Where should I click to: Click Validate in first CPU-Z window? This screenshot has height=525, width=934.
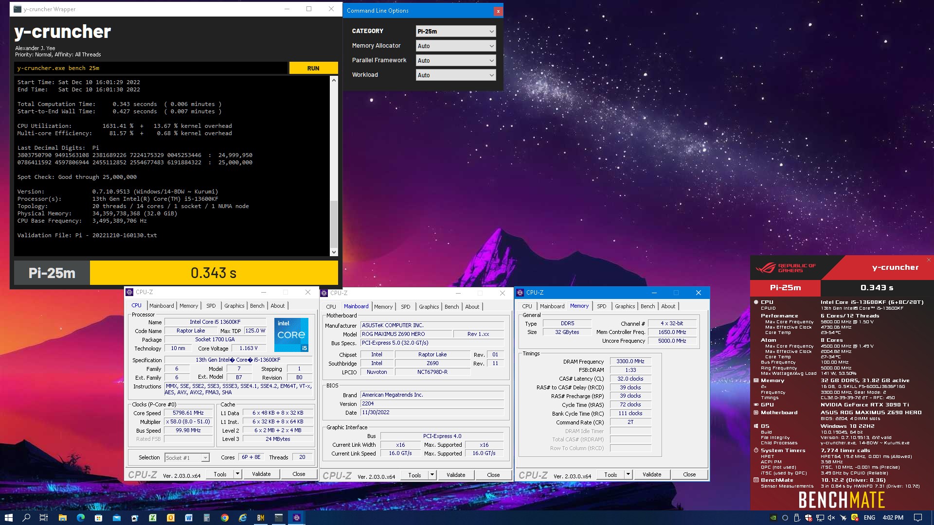click(x=261, y=474)
